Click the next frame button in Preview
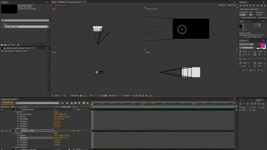This screenshot has width=267, height=150. coord(250,5)
